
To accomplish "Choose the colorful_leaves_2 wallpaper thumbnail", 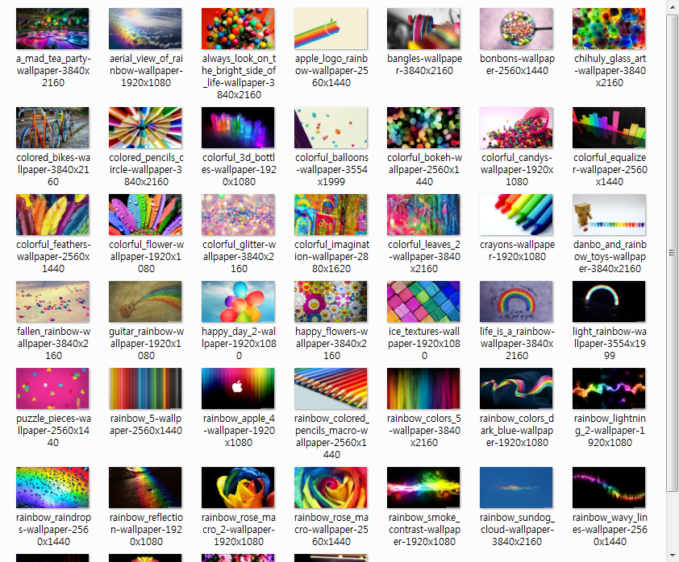I will (x=423, y=214).
